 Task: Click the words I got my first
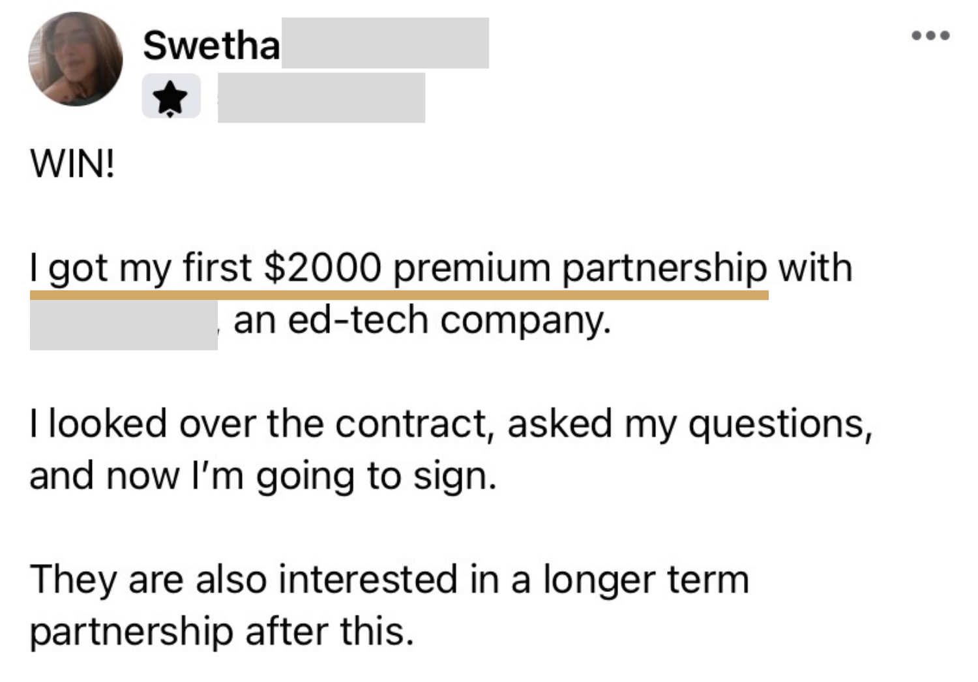pos(140,268)
